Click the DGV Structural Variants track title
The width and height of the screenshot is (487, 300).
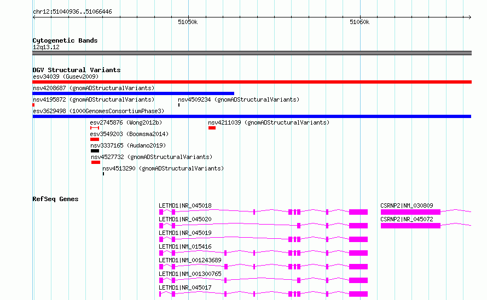click(77, 70)
